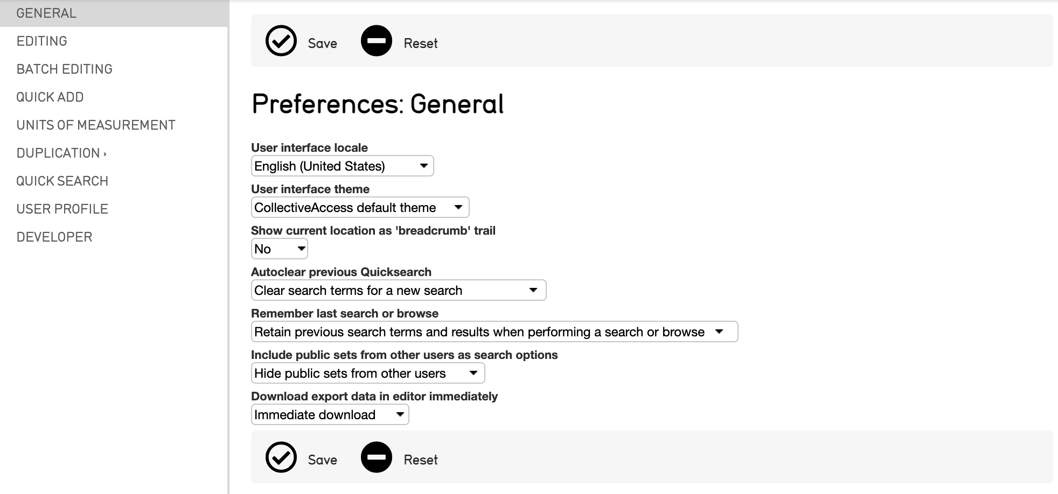This screenshot has width=1058, height=494.
Task: Select Quick Add in sidebar
Action: click(50, 97)
